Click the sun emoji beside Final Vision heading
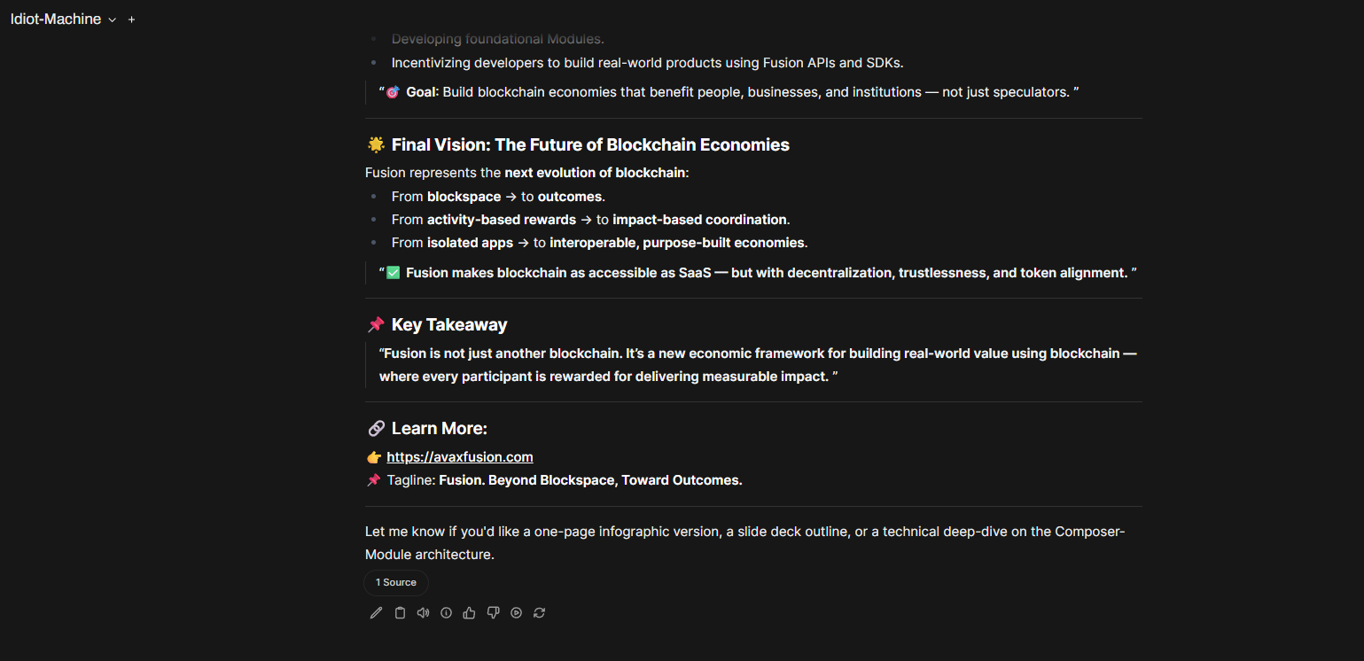The width and height of the screenshot is (1364, 661). click(x=375, y=144)
